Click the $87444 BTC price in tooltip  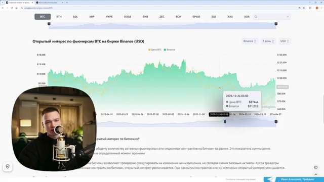(254, 102)
